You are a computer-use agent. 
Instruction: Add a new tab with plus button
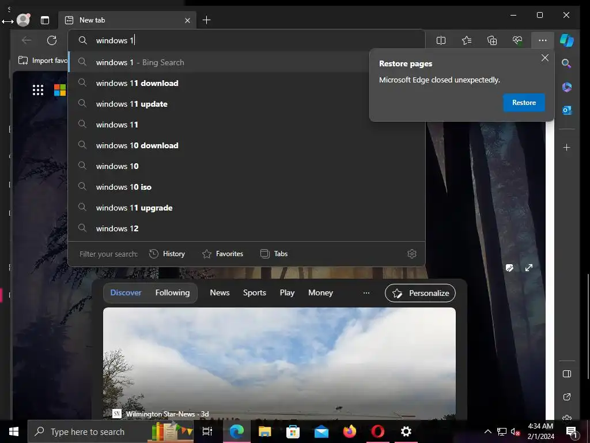click(207, 20)
